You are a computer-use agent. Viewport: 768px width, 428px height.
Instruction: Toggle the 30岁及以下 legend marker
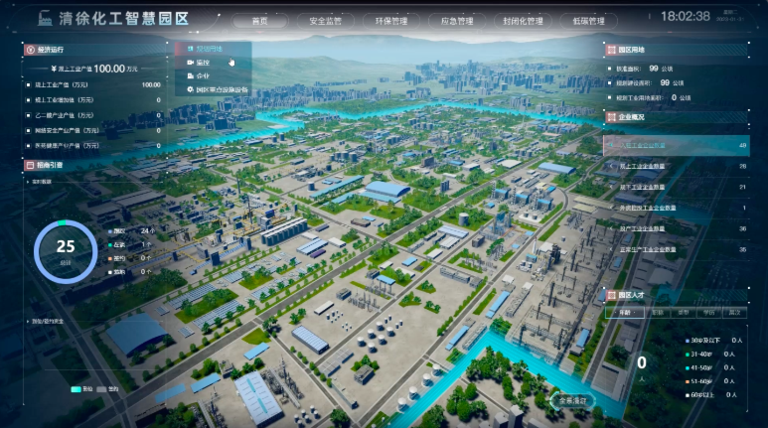click(690, 341)
